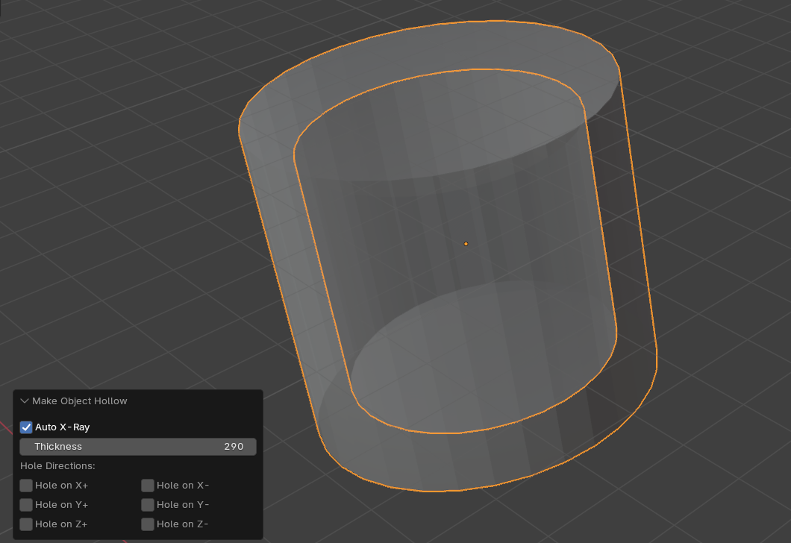Disable the Auto X-Ray option
Viewport: 791px width, 543px height.
(26, 427)
